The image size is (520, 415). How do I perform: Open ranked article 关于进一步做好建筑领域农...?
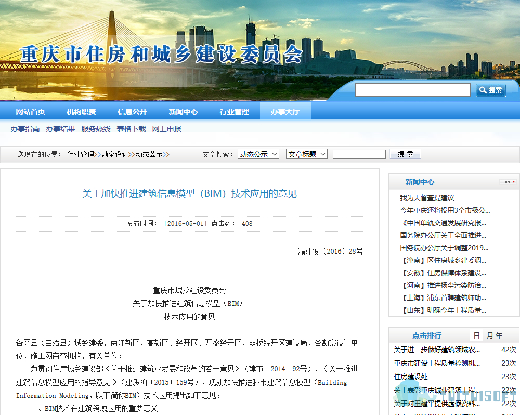click(437, 350)
